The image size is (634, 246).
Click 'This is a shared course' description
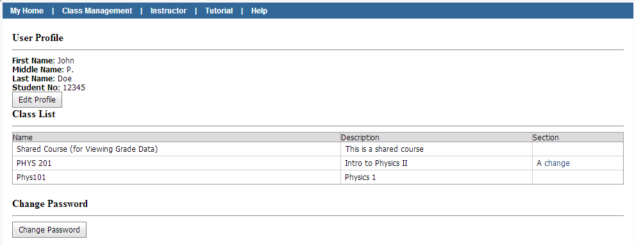(385, 149)
